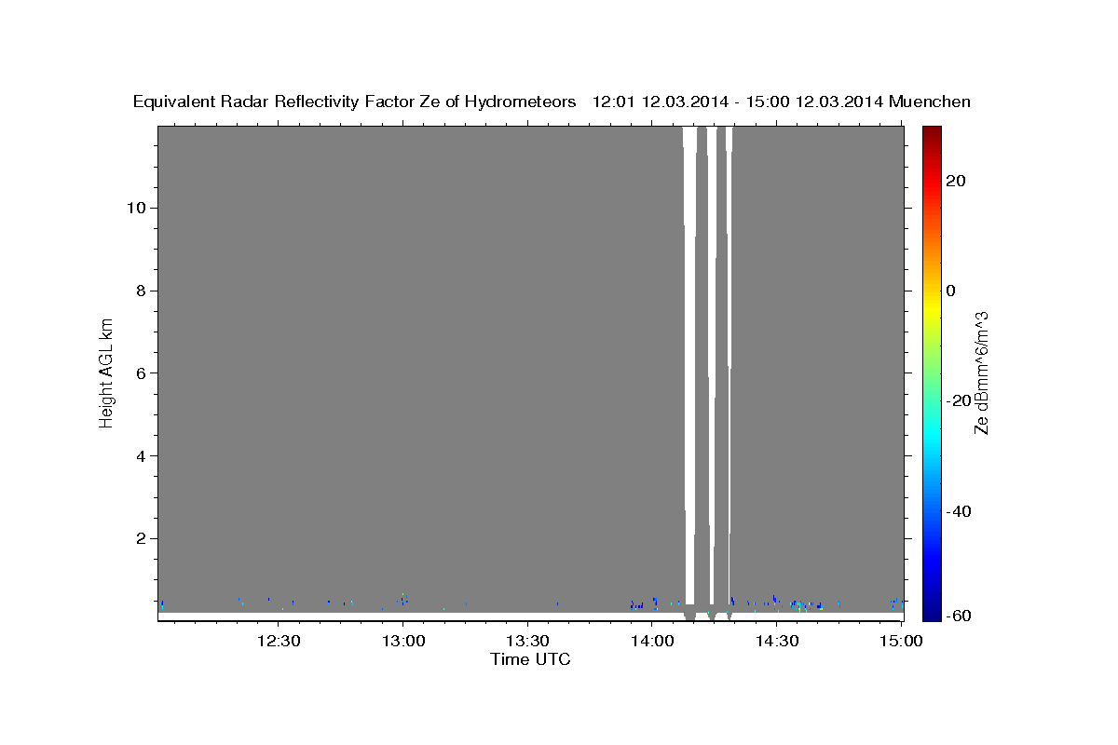Click the 14:30 time tick label

pyautogui.click(x=777, y=641)
